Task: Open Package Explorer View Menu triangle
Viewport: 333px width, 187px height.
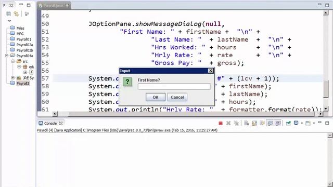Action: coord(9,21)
